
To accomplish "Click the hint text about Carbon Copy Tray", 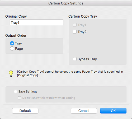I will point(70,73).
